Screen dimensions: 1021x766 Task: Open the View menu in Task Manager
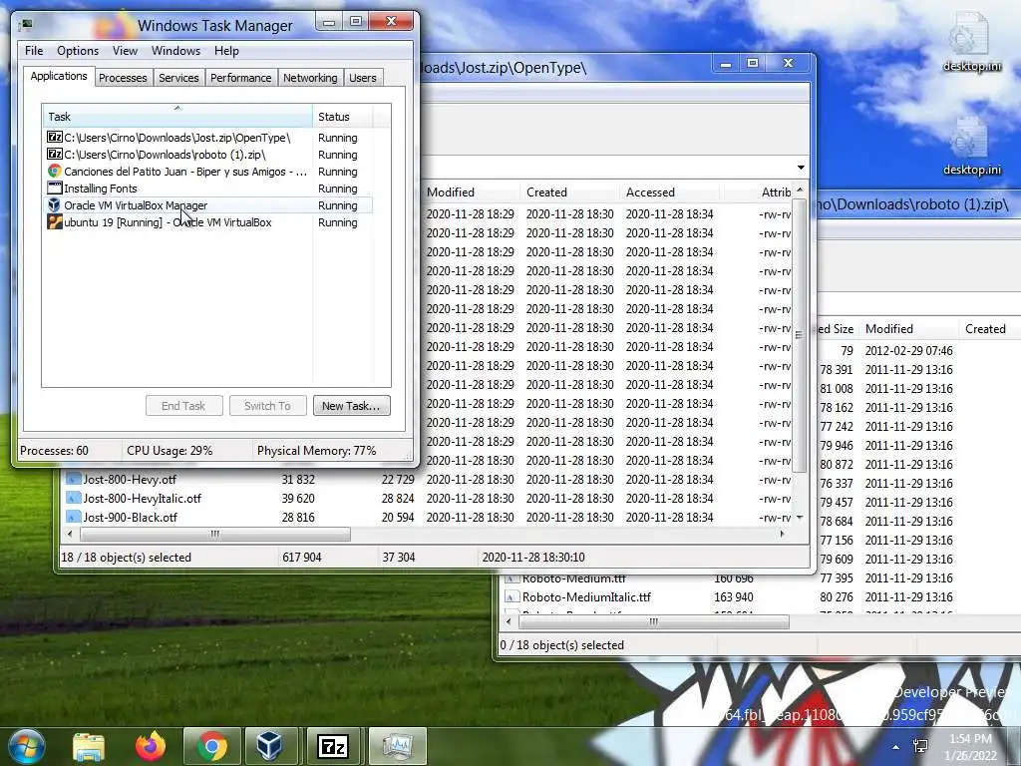tap(125, 51)
